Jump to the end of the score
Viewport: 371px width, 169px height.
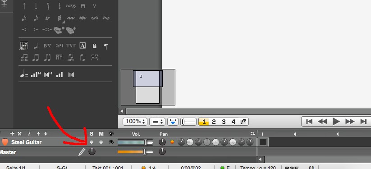[x=363, y=121]
